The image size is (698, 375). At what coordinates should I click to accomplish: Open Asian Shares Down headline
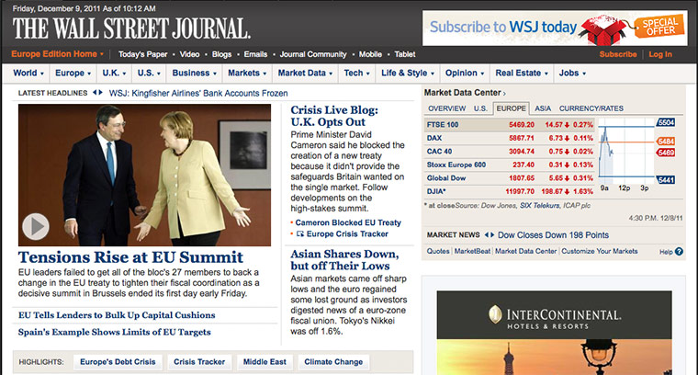344,259
